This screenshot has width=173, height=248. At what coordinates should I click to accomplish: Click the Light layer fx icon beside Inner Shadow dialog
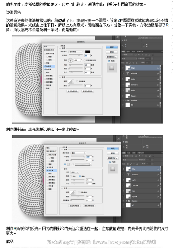point(158,79)
